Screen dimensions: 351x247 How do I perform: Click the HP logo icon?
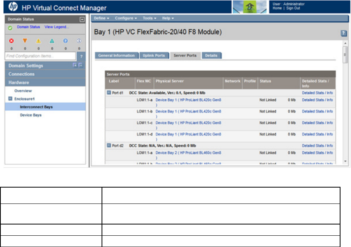coord(13,7)
